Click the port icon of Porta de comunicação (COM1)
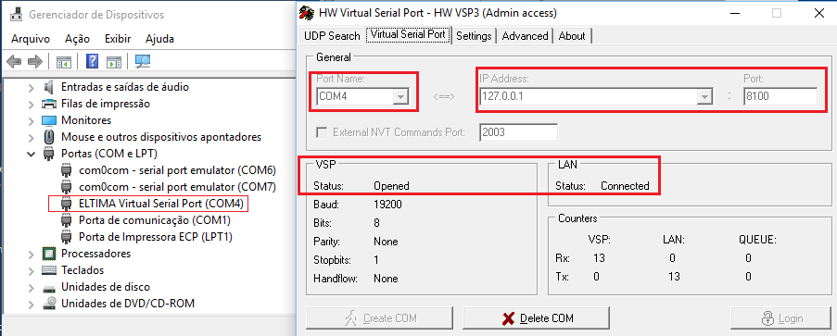 click(x=66, y=219)
